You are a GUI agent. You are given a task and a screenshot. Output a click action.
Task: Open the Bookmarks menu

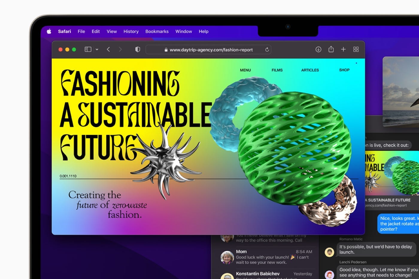click(x=157, y=31)
